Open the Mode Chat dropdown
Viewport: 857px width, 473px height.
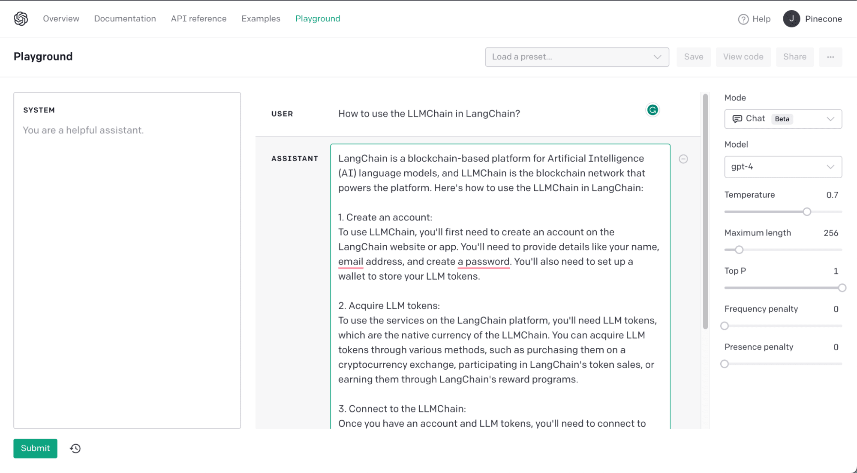click(782, 119)
